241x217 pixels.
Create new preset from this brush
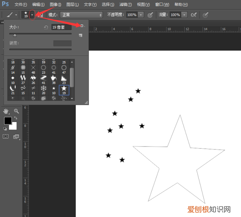pyautogui.click(x=81, y=35)
